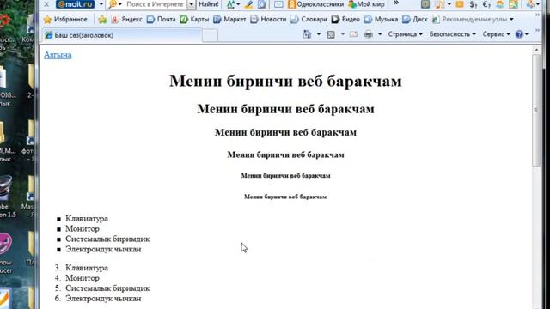Image resolution: width=550 pixels, height=309 pixels.
Task: Open a new blank tab
Action: [x=210, y=35]
